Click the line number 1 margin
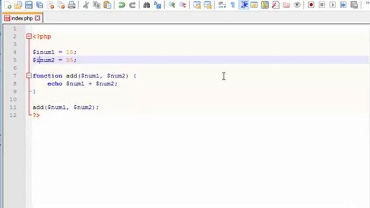Viewport: 370px width, 208px height. point(14,28)
